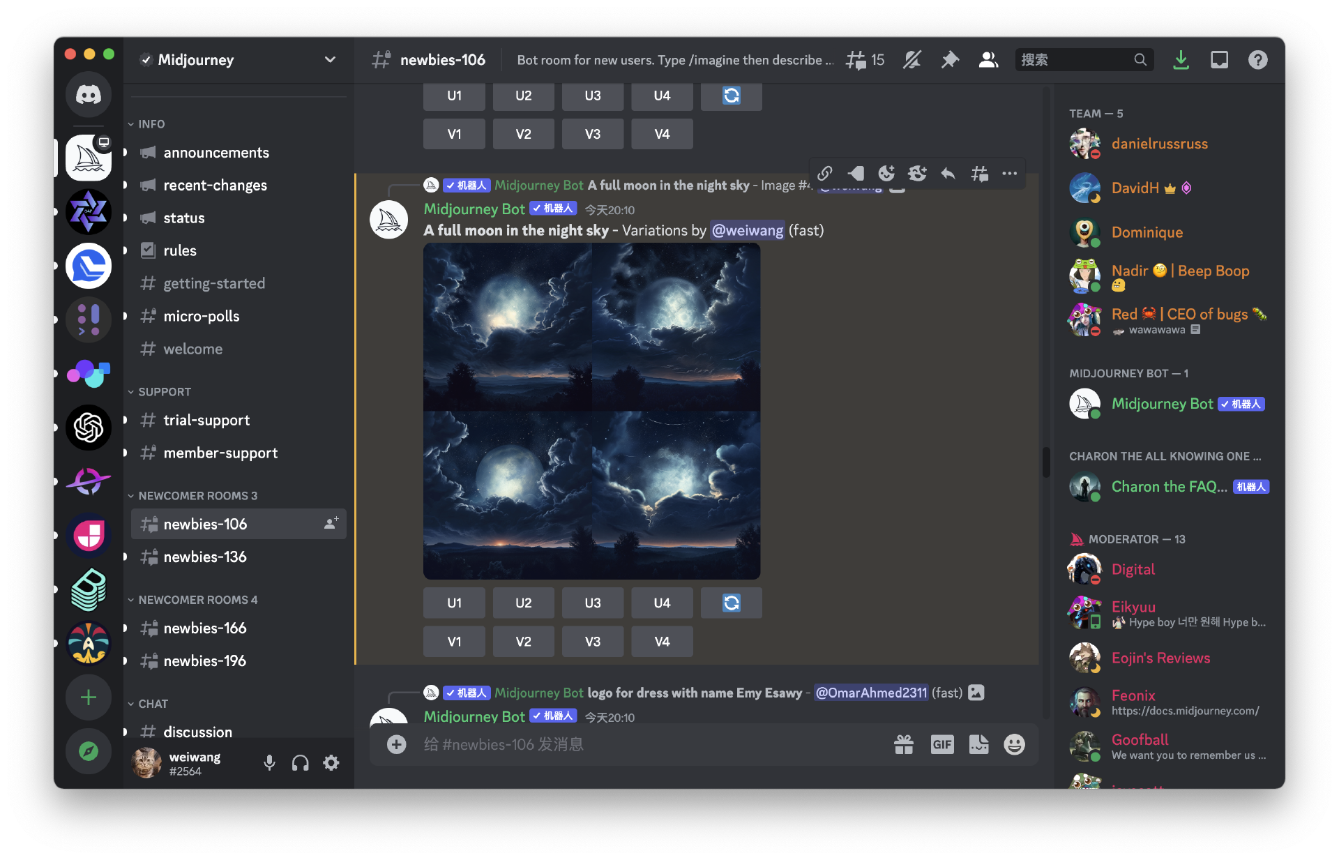
Task: Open the Inbox icon in header
Action: coord(1219,60)
